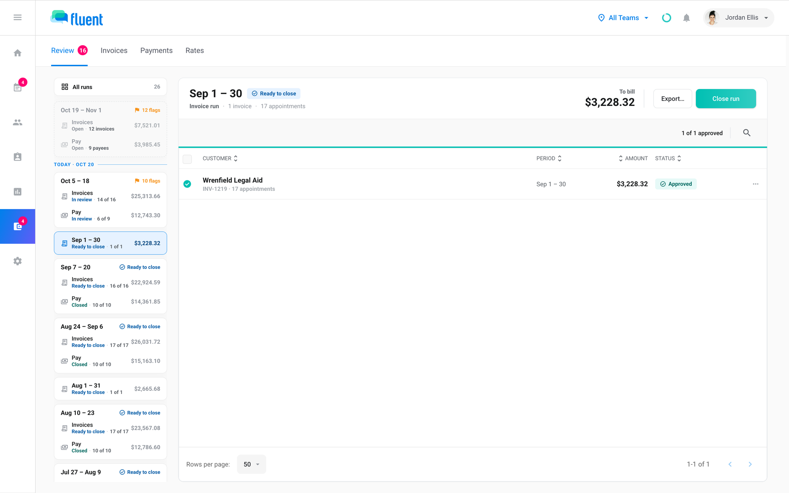Click the All runs grid icon
The width and height of the screenshot is (789, 493).
click(65, 87)
